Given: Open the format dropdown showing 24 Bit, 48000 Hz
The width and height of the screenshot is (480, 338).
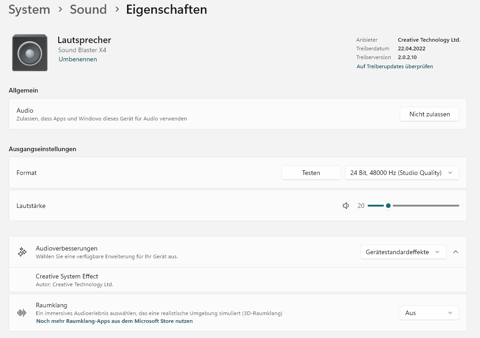Looking at the screenshot, I should click(x=402, y=173).
